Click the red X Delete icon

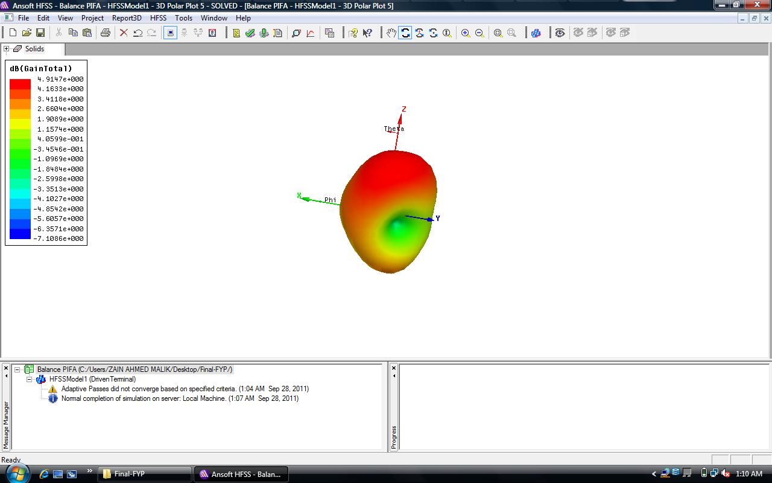point(124,33)
